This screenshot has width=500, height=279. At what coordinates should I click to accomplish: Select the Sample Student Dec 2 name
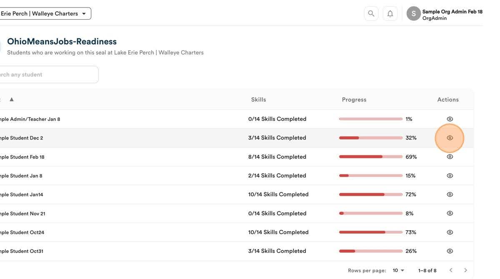[x=22, y=138]
